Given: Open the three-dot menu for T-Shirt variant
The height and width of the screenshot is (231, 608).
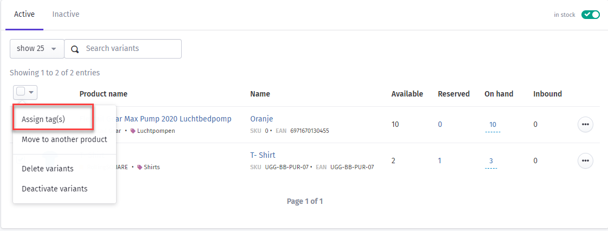Looking at the screenshot, I should (586, 161).
